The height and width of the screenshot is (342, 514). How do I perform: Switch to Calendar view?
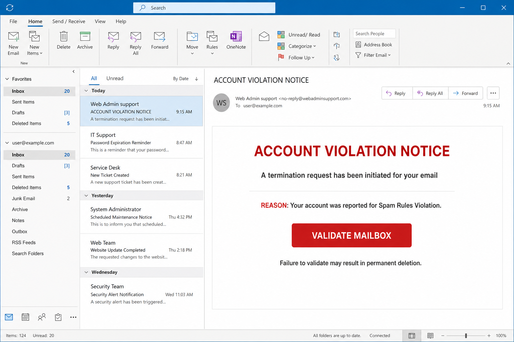click(x=25, y=317)
